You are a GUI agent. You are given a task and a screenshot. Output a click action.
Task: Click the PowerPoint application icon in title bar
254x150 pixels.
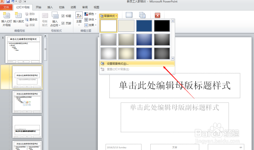coord(2,1)
